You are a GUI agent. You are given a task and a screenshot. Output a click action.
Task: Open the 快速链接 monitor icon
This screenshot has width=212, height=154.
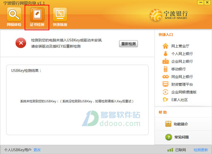(60, 15)
